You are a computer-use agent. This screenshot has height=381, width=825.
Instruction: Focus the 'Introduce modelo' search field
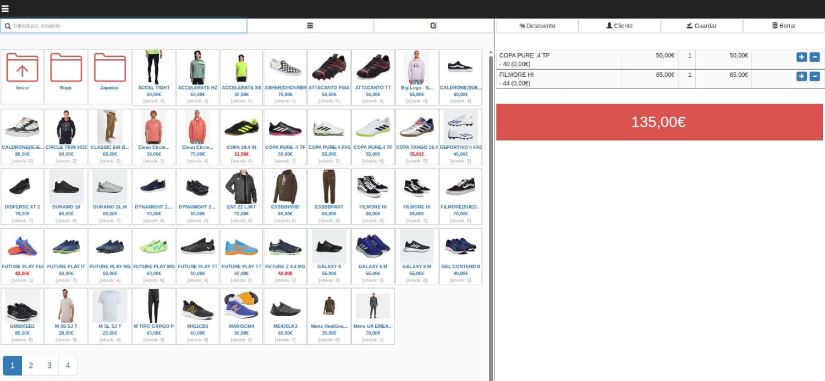[127, 26]
